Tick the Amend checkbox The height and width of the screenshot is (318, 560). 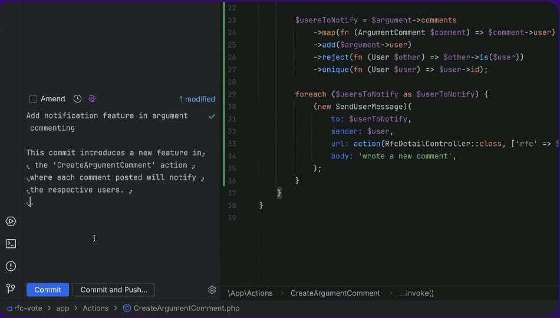[33, 99]
